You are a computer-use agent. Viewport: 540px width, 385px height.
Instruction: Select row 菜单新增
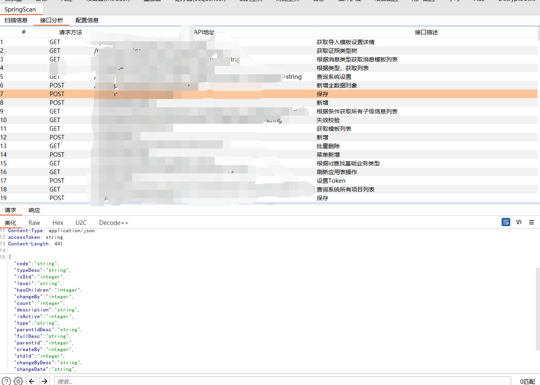coord(269,155)
